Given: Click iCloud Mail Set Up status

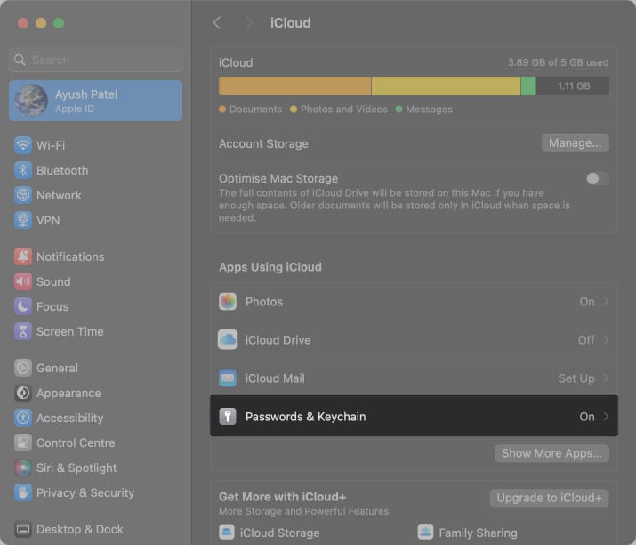Looking at the screenshot, I should 576,378.
